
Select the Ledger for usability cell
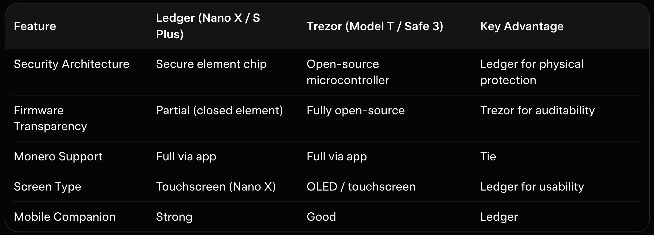532,187
